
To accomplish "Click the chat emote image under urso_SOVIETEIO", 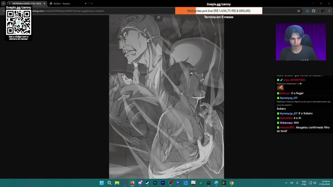I will (280, 88).
